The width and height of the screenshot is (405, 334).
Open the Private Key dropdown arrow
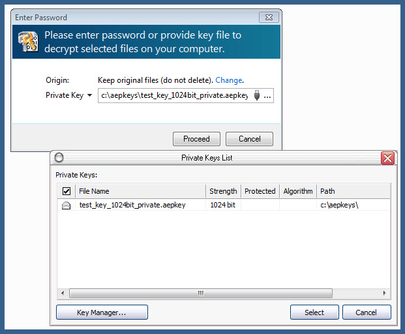pyautogui.click(x=89, y=96)
